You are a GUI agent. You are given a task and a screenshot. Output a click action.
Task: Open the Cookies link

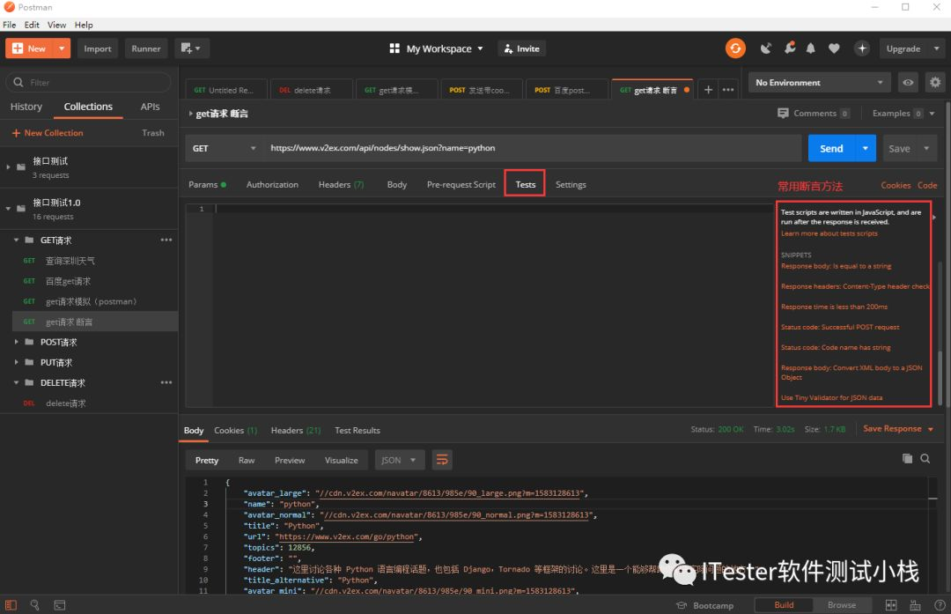[896, 185]
